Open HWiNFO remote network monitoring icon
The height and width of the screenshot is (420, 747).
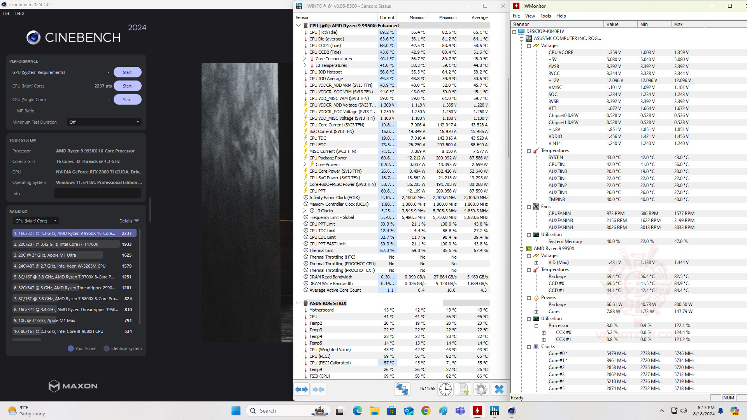pyautogui.click(x=402, y=389)
